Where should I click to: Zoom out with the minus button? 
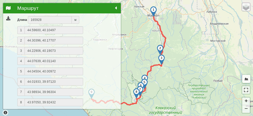(x=246, y=109)
